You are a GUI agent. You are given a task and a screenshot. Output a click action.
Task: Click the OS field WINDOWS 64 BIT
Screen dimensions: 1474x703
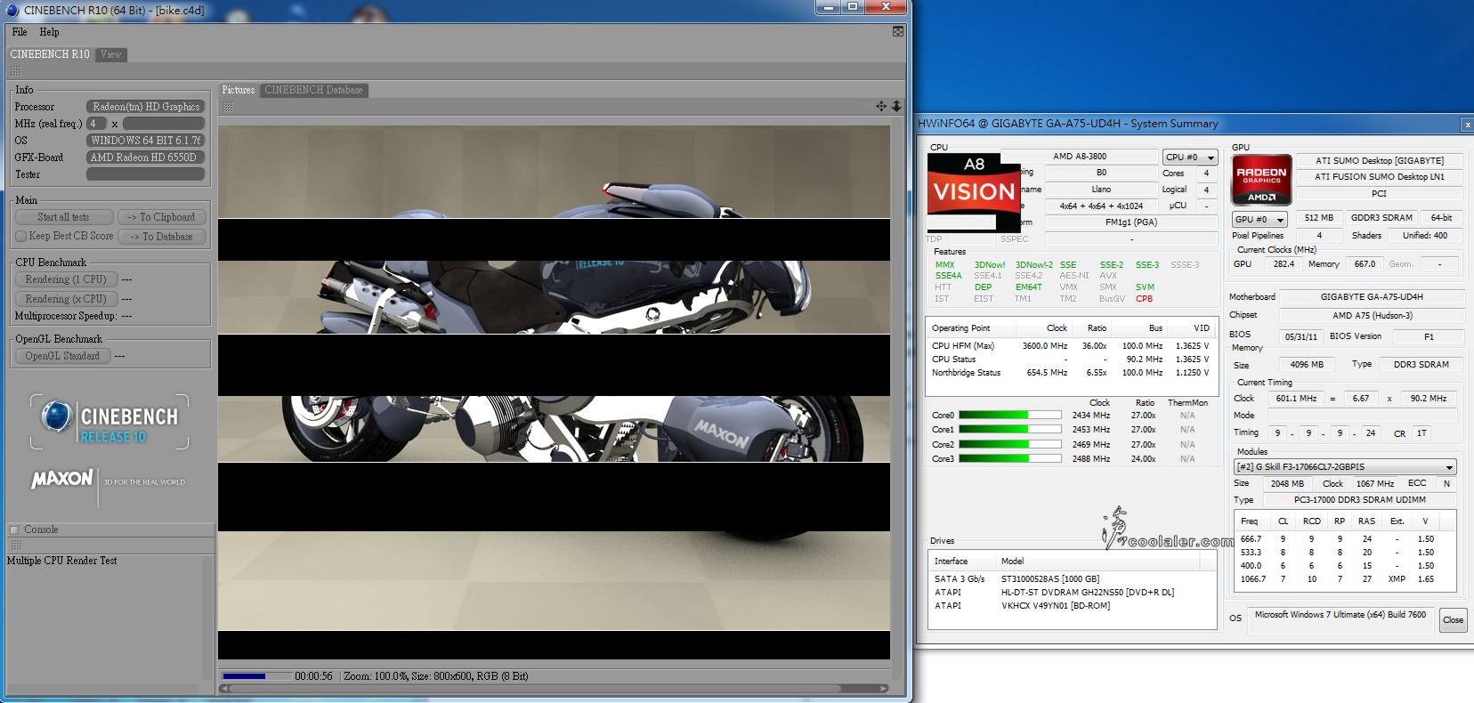(145, 141)
